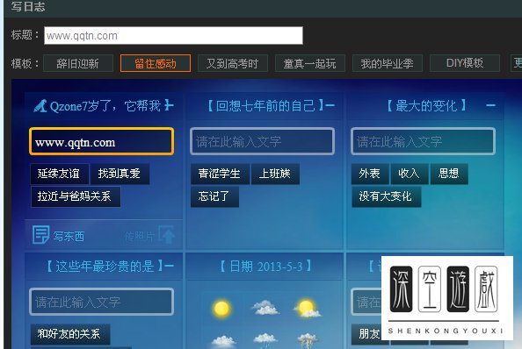
Task: Choose the 思想 tag
Action: pyautogui.click(x=449, y=174)
